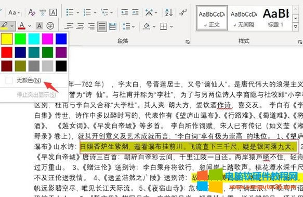The height and width of the screenshot is (197, 303).
Task: Toggle Character Shading button
Action: point(39,26)
